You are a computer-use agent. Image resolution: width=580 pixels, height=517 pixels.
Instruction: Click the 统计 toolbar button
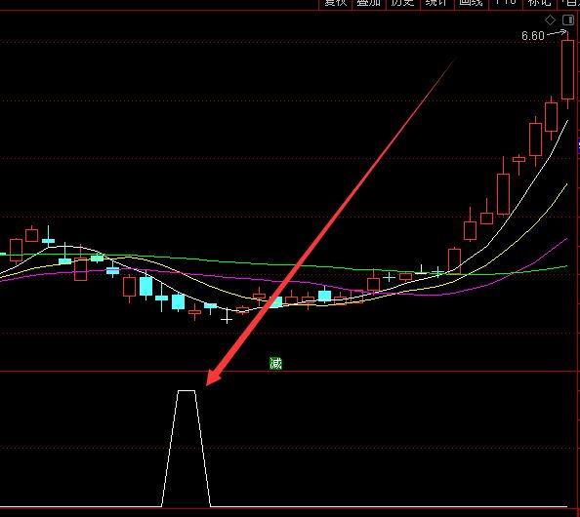pos(436,4)
